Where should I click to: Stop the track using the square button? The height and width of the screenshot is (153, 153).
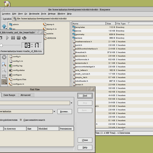[19, 38]
